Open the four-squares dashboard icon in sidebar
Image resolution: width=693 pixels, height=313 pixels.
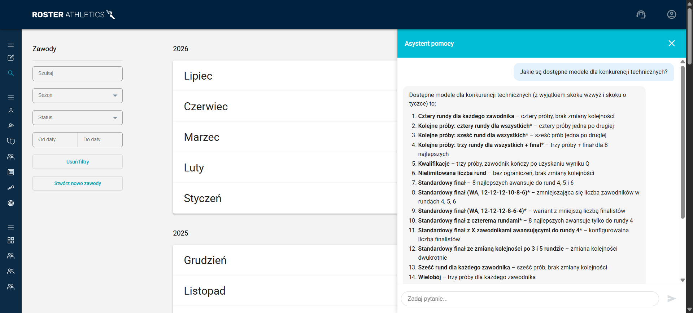point(11,240)
